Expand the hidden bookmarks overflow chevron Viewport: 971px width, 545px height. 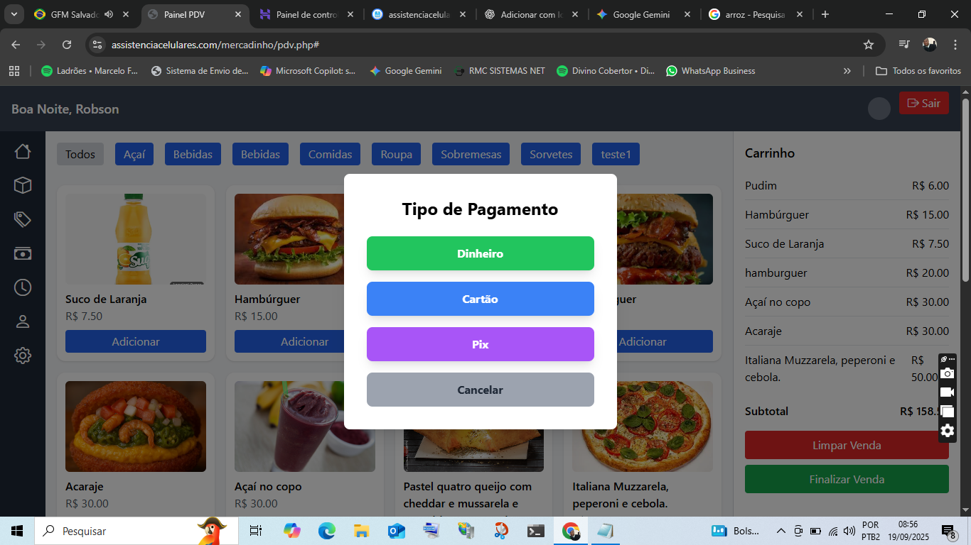[847, 71]
